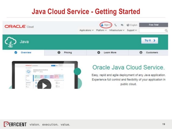Image resolution: width=172 pixels, height=129 pixels.
Task: Click the slide number 19
Action: [x=164, y=124]
